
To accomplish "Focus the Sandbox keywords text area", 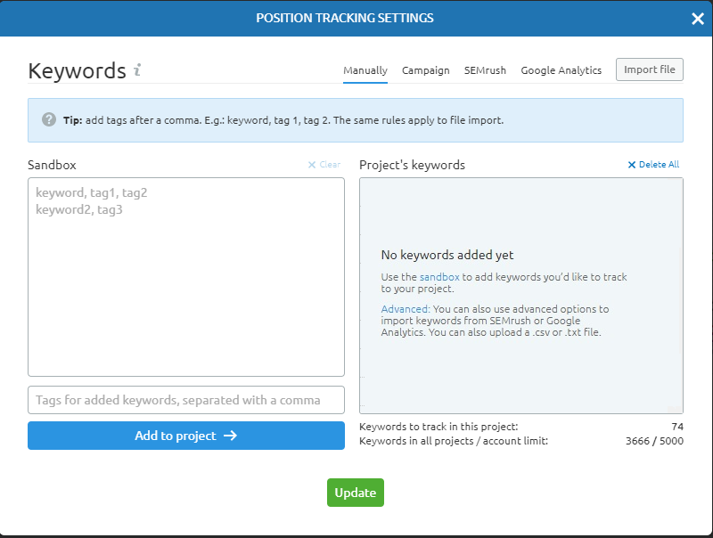I will [186, 276].
